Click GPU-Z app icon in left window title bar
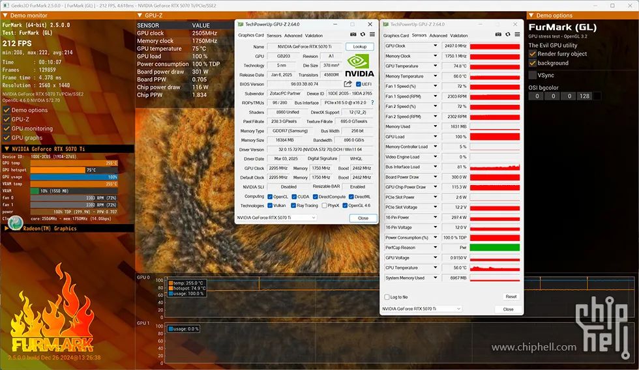Screen dimensions: 639x370 coord(240,24)
